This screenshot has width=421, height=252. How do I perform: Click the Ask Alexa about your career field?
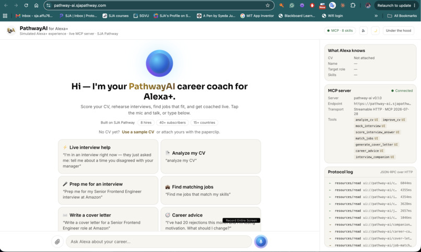(x=159, y=242)
